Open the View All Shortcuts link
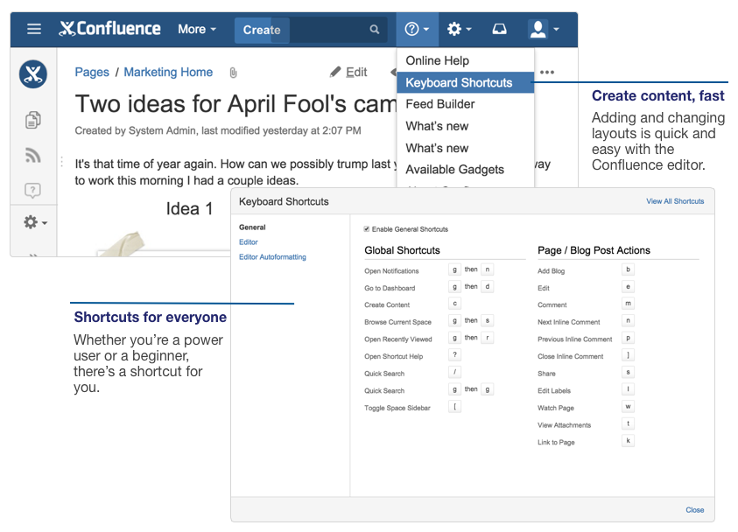Viewport: 738px width, 532px height. point(675,201)
